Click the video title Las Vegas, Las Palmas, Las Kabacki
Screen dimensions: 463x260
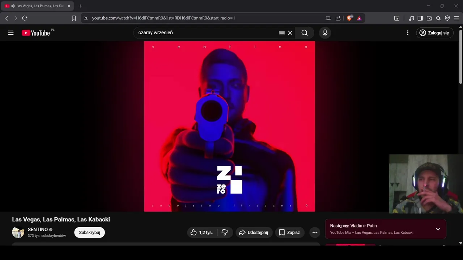(61, 220)
